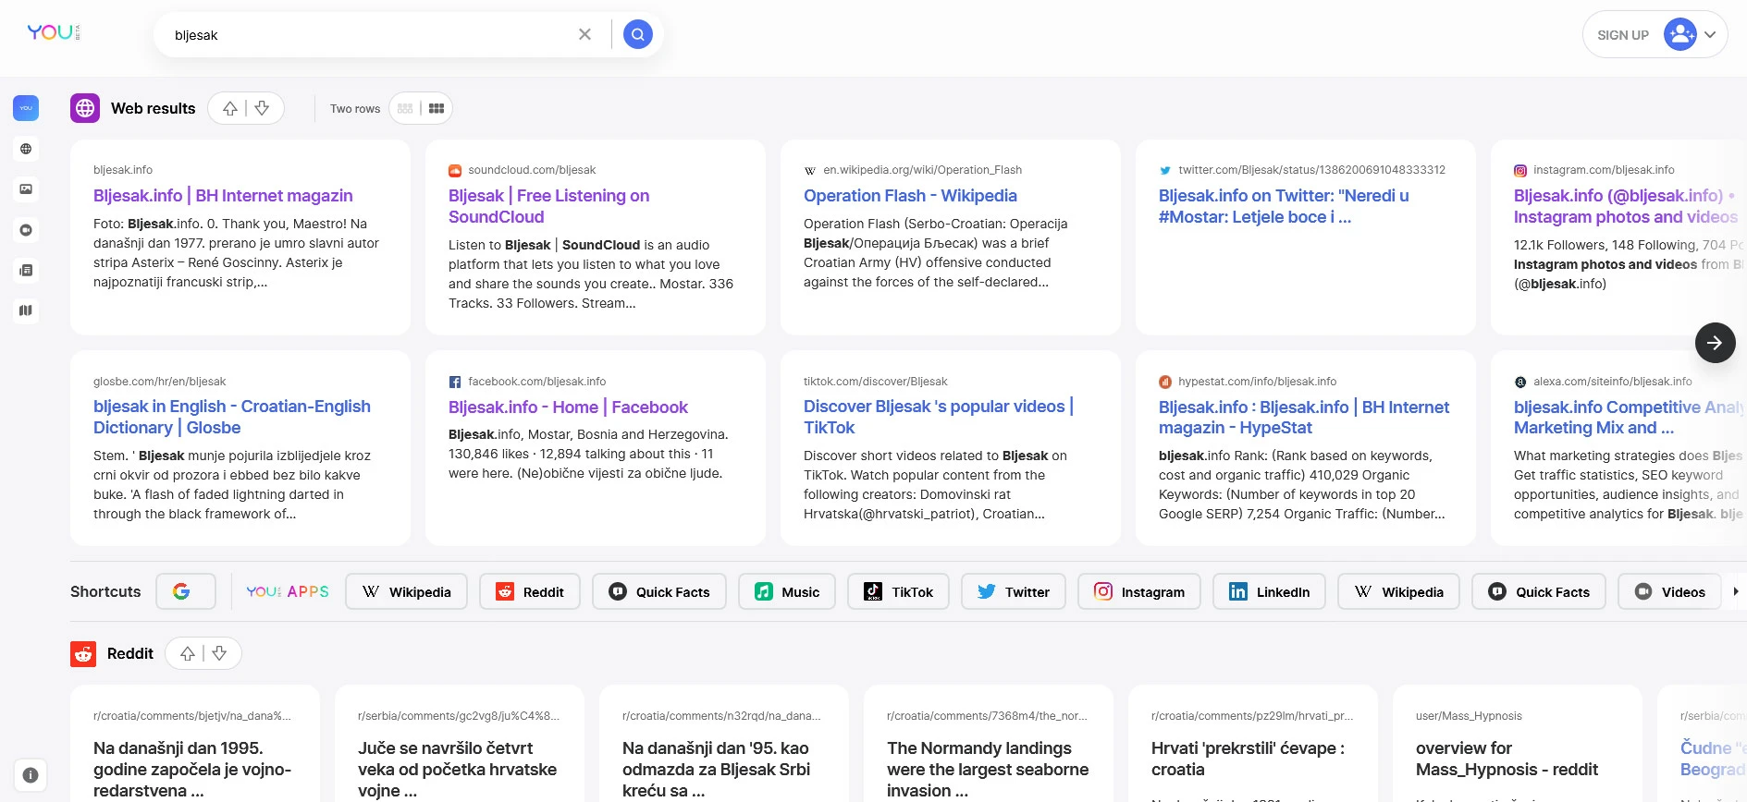Click the purple Web results globe icon
This screenshot has height=802, width=1747.
pyautogui.click(x=85, y=108)
